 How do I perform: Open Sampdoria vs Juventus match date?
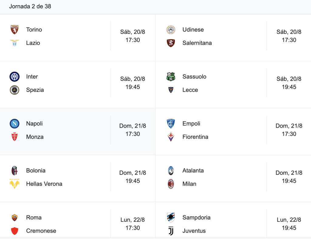point(289,220)
